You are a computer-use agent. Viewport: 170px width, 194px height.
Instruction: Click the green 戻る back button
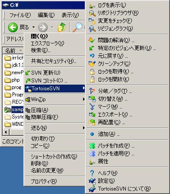(13, 27)
